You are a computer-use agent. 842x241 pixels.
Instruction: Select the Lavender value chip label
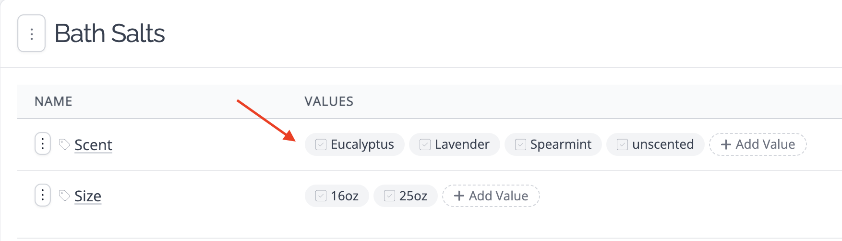point(462,144)
